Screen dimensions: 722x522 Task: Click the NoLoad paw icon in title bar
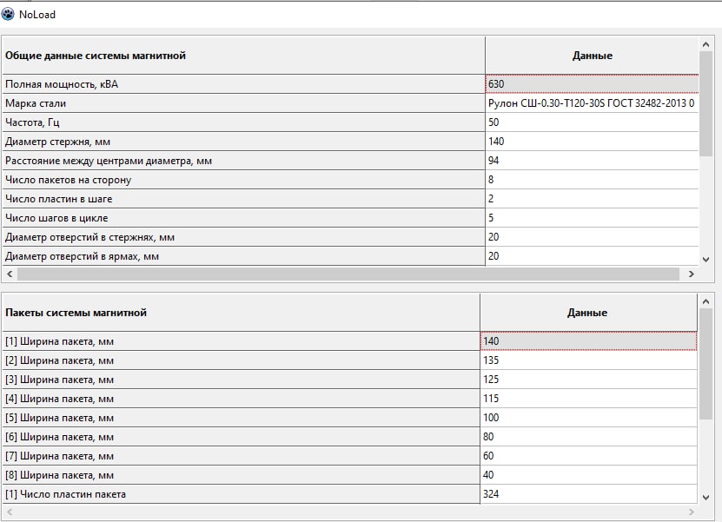(8, 14)
